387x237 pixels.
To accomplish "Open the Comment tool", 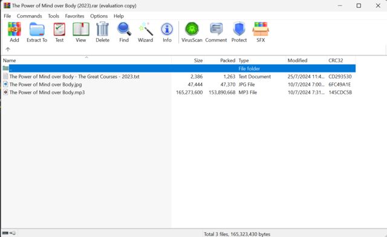I will pyautogui.click(x=216, y=32).
